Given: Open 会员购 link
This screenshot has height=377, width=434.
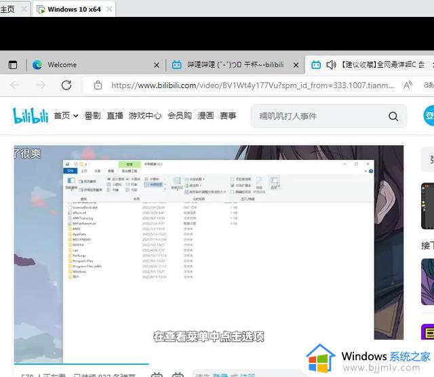Looking at the screenshot, I should point(180,116).
